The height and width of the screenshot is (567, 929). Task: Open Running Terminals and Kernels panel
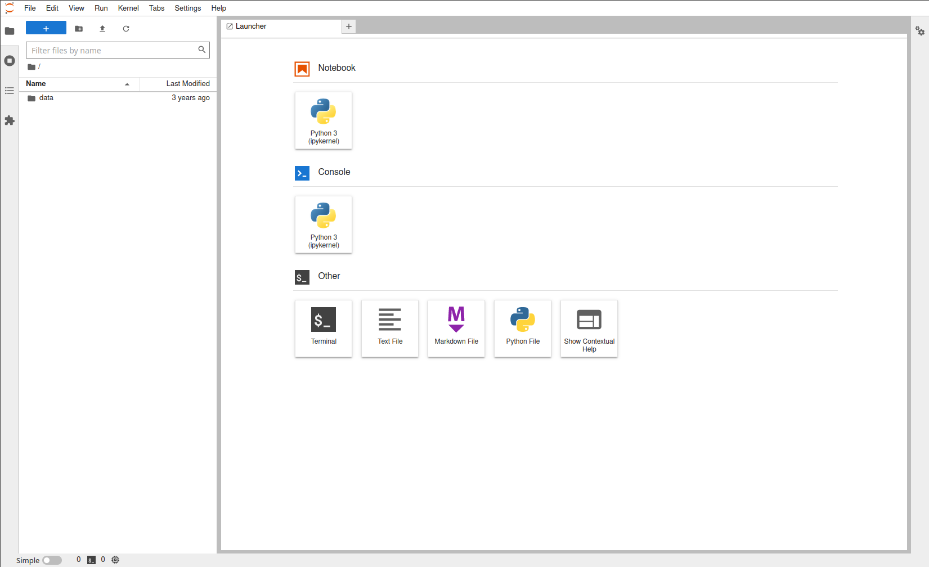click(10, 61)
